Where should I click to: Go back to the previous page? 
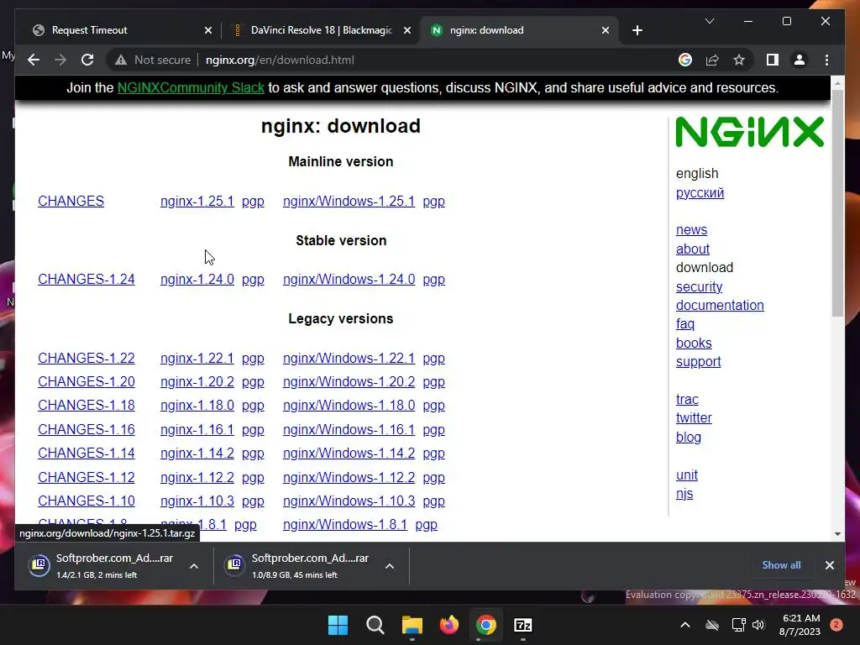34,60
